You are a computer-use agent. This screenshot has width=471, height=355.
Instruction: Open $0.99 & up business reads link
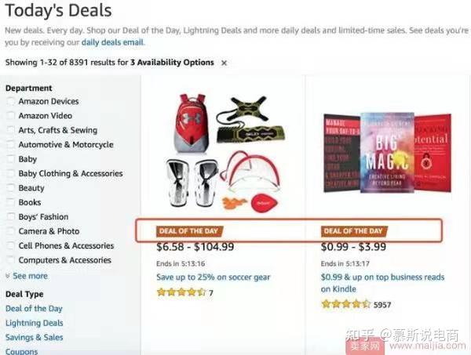click(x=382, y=277)
